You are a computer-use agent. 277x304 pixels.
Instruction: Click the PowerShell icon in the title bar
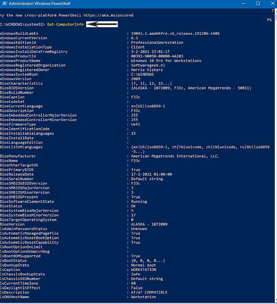pos(4,3)
